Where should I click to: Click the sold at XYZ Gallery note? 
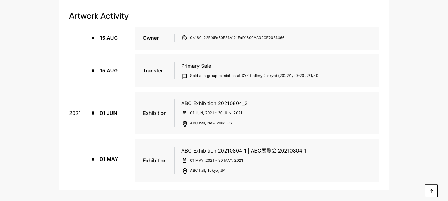pos(254,76)
